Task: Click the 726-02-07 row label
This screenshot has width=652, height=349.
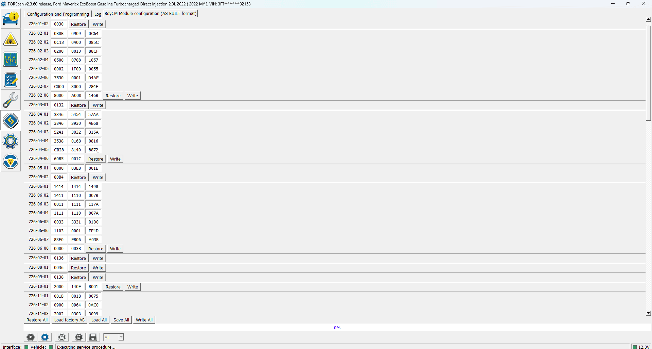Action: pos(38,86)
